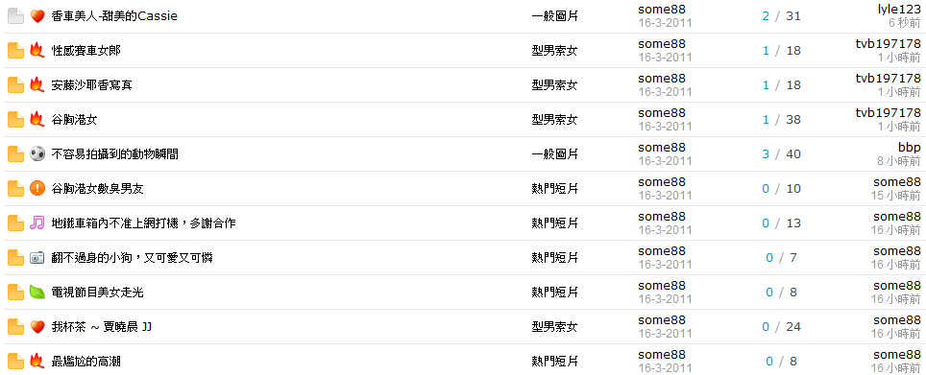The width and height of the screenshot is (926, 375).
Task: Click author some88 on the Cassie thread
Action: point(662,10)
